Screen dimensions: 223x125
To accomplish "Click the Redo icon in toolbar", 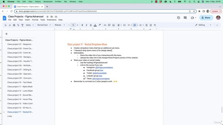I will click(10, 25).
